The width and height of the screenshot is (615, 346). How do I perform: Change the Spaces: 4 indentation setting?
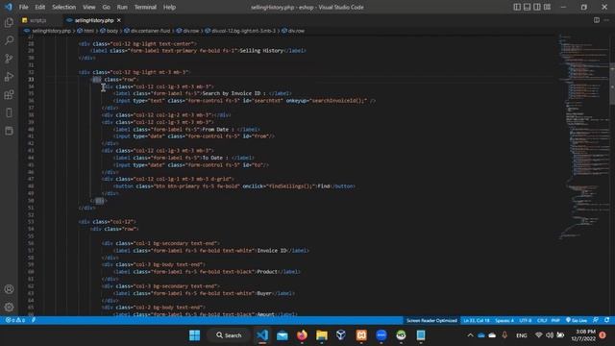point(504,320)
